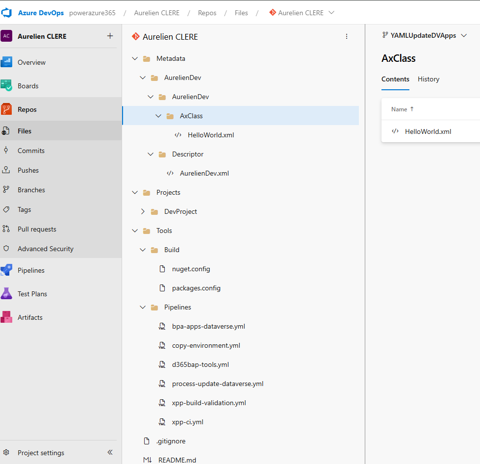Image resolution: width=480 pixels, height=464 pixels.
Task: Collapse the sidebar with double-chevron icon
Action: pyautogui.click(x=110, y=452)
